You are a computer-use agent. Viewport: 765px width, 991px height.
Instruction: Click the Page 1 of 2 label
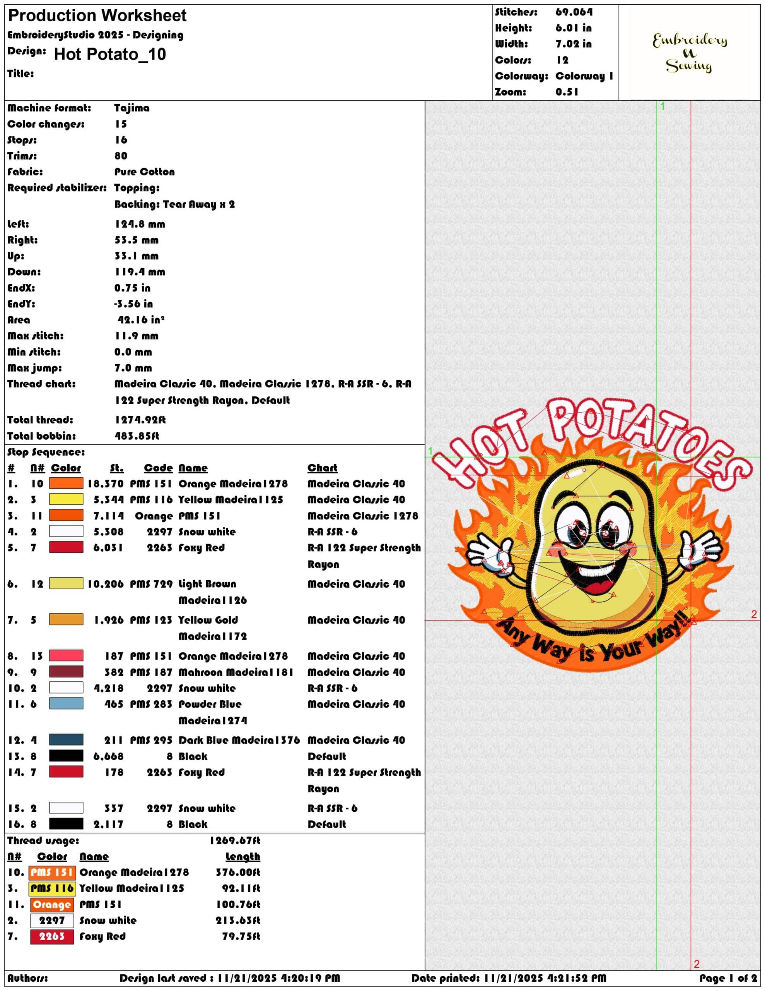point(728,978)
